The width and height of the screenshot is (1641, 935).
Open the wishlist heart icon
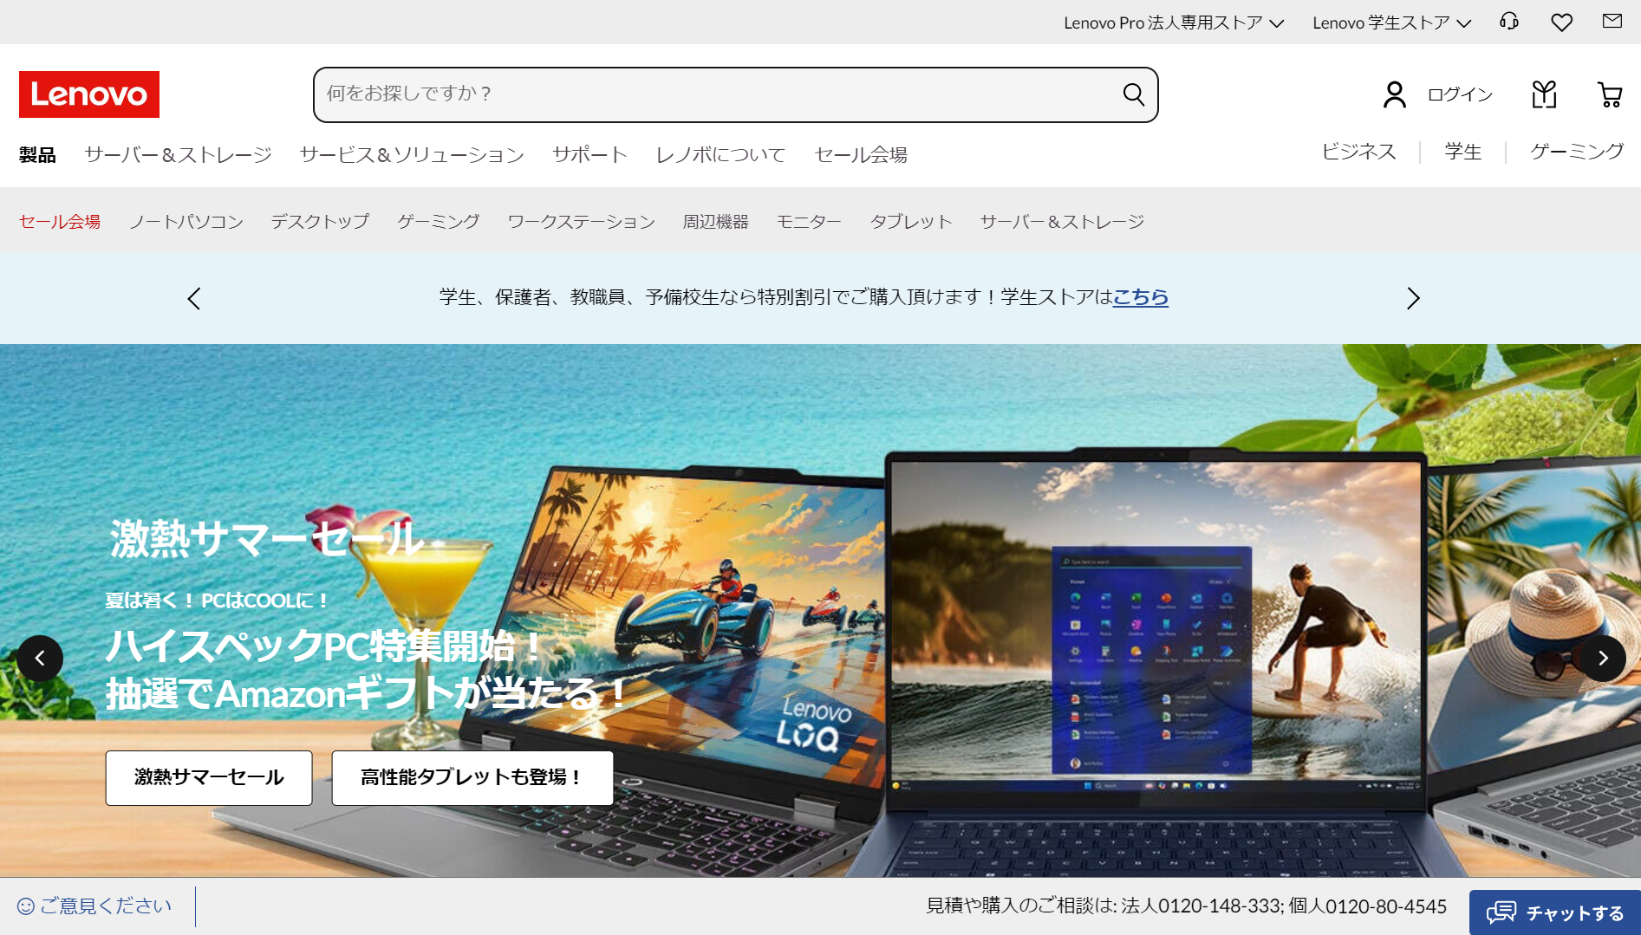1561,23
